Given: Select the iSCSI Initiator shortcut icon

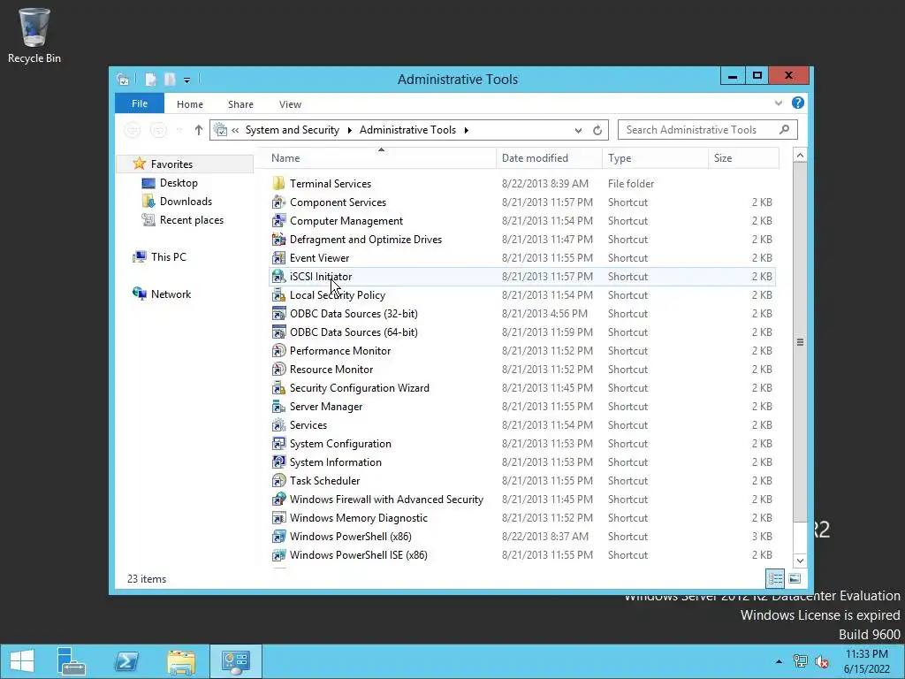Looking at the screenshot, I should coord(278,277).
